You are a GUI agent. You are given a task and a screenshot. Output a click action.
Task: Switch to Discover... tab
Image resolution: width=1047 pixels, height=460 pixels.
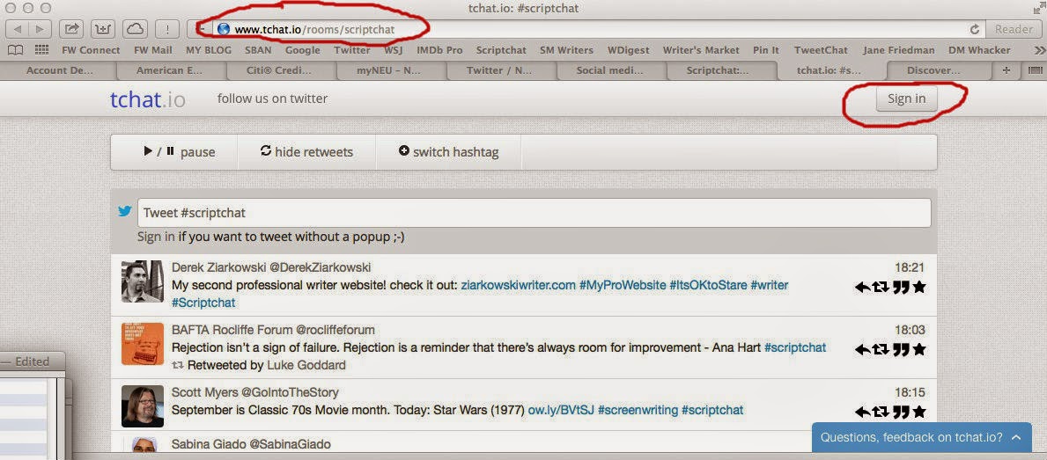click(x=933, y=70)
